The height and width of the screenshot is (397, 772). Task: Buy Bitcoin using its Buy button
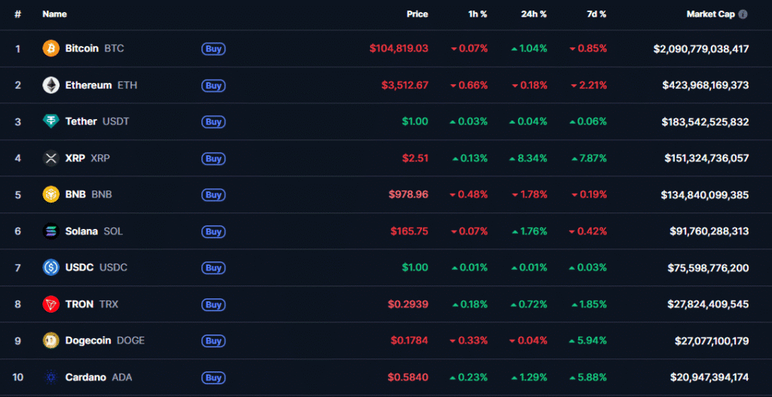[213, 49]
